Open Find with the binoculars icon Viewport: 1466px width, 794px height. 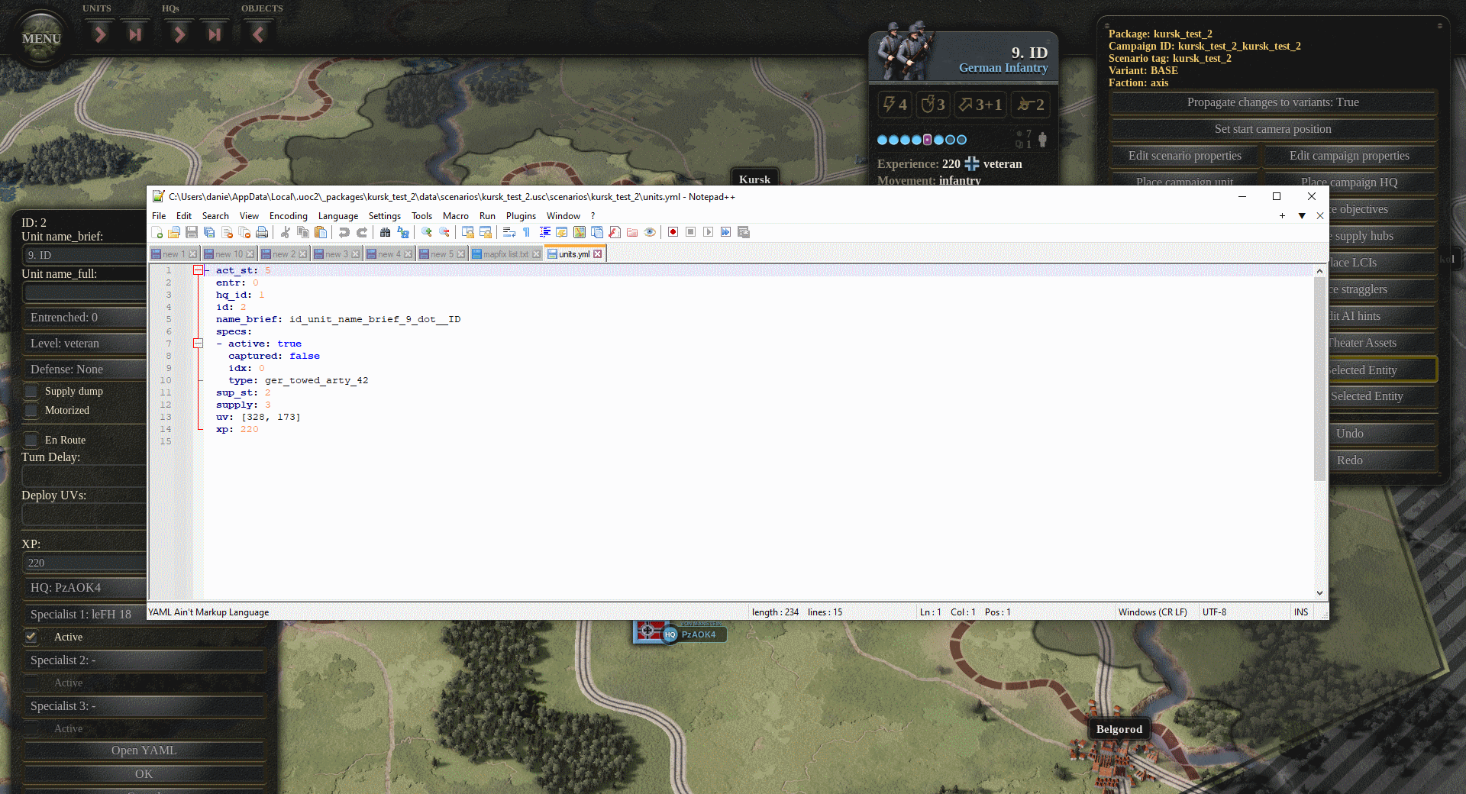[386, 232]
